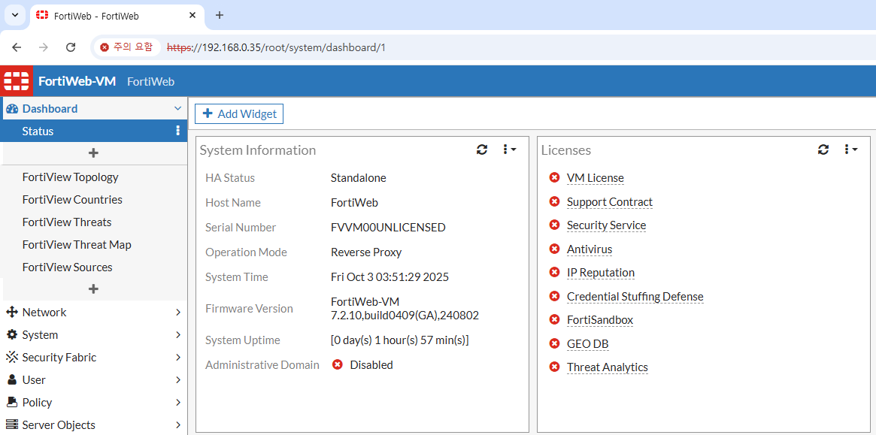Open FortiView Sources

click(68, 267)
